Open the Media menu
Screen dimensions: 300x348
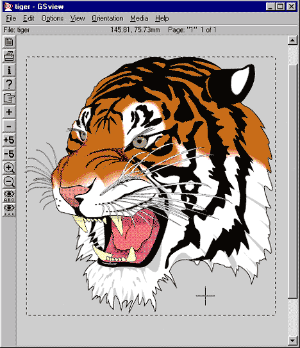(139, 18)
